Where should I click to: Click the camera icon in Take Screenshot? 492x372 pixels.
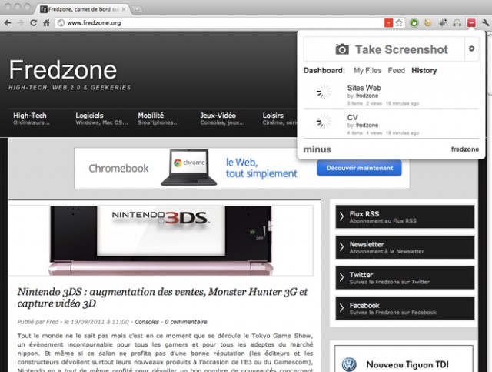[x=342, y=49]
